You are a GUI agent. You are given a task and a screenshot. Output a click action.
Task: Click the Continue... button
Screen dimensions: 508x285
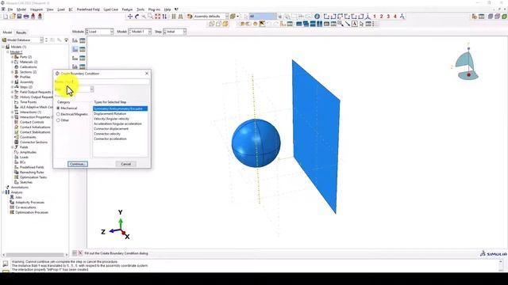pos(78,164)
